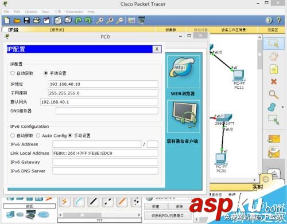Viewport: 287px width, 224px height.
Task: Pick the copper straight-through cable icon
Action: [93, 202]
